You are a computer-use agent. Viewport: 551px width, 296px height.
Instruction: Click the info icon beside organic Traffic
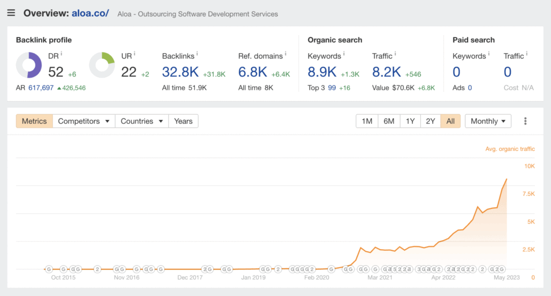point(395,54)
